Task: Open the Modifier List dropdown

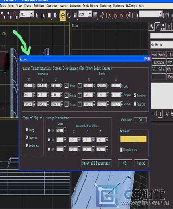Action: point(161,44)
